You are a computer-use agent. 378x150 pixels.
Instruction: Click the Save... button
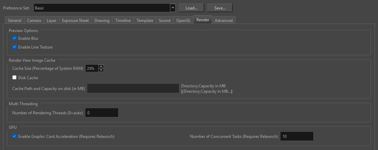[x=220, y=8]
